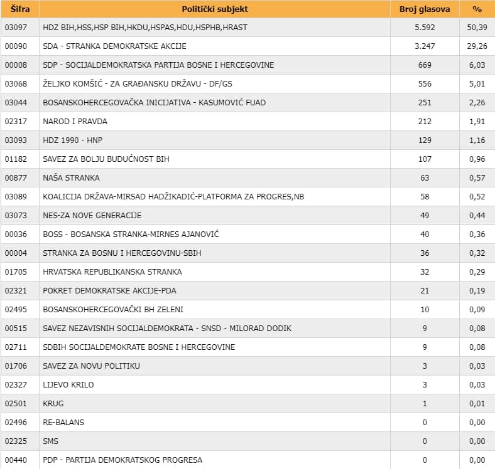This screenshot has width=495, height=469.
Task: Click SDP - Socijaldemokratska Partija party name
Action: tap(158, 65)
